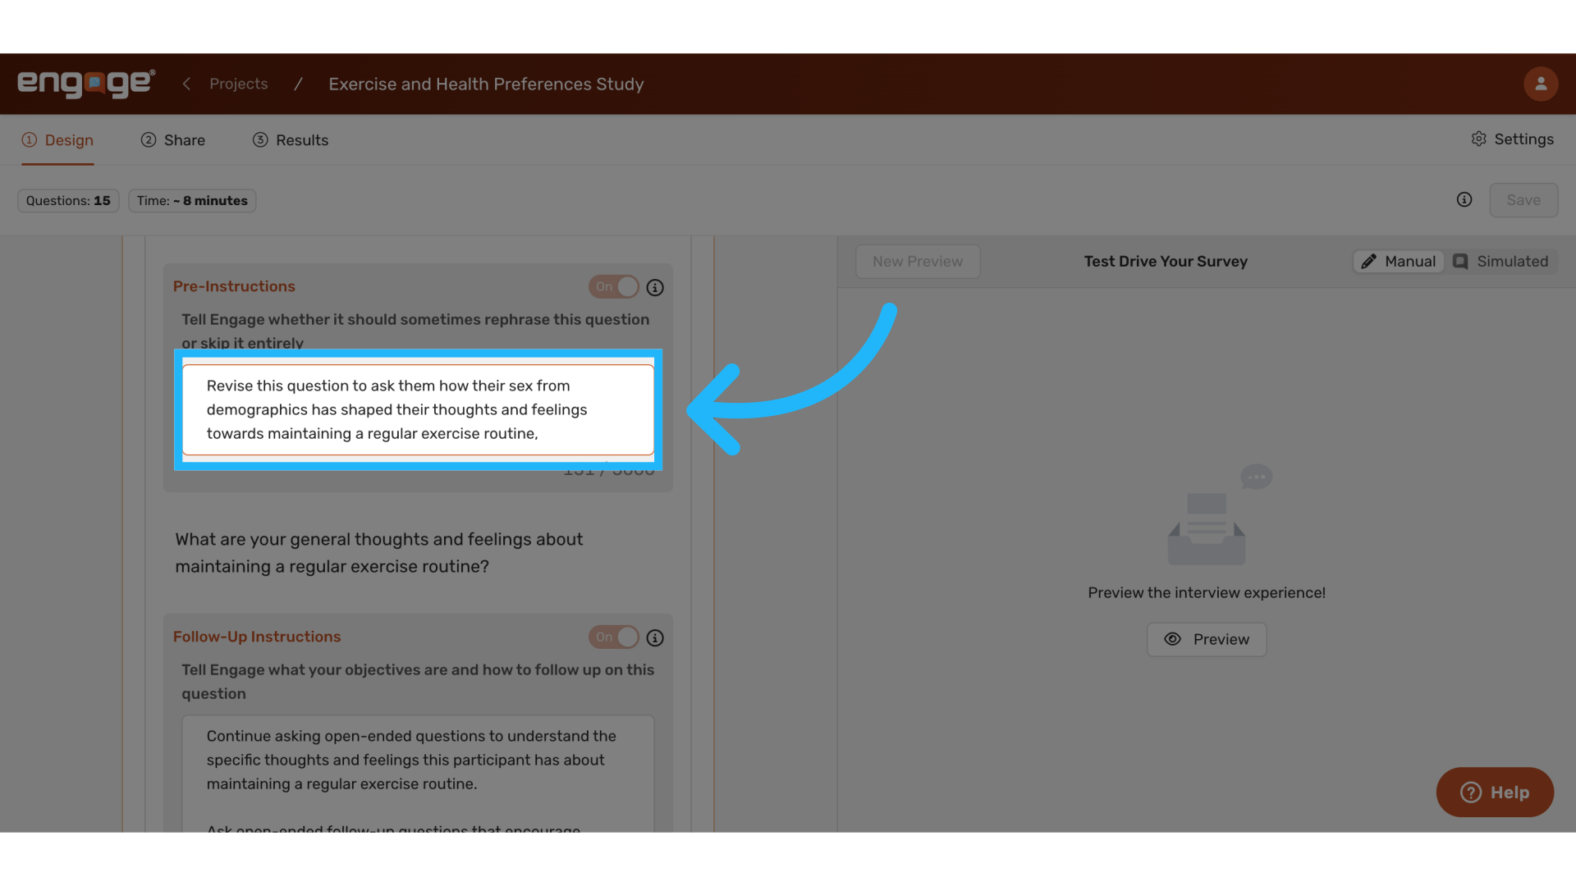Click the Pre-Instructions text field
This screenshot has width=1576, height=886.
click(x=418, y=409)
